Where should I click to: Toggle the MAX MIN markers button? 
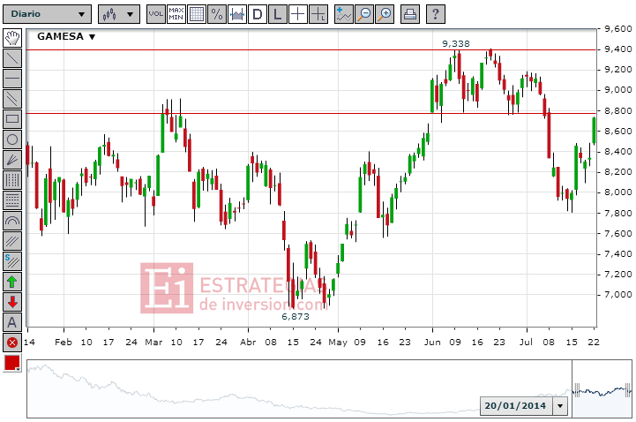(x=176, y=14)
